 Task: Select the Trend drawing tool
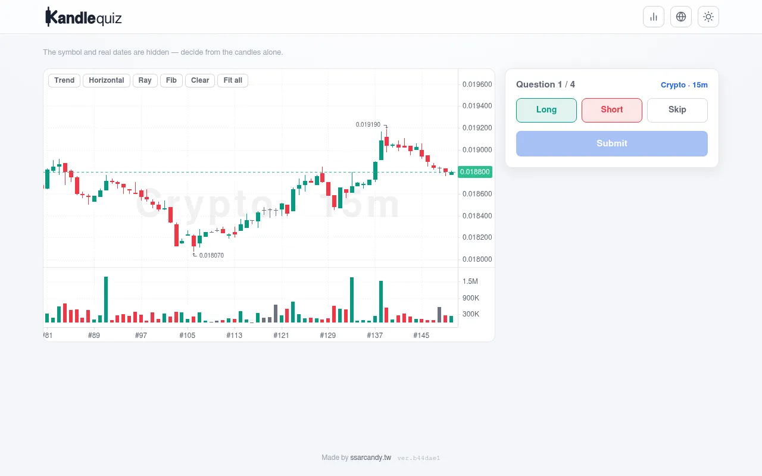click(64, 80)
